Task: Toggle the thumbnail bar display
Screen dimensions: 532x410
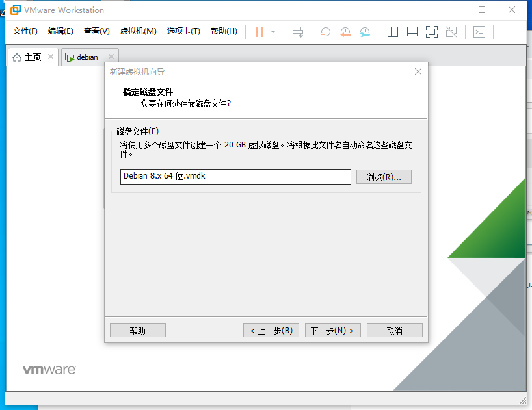Action: pyautogui.click(x=412, y=31)
